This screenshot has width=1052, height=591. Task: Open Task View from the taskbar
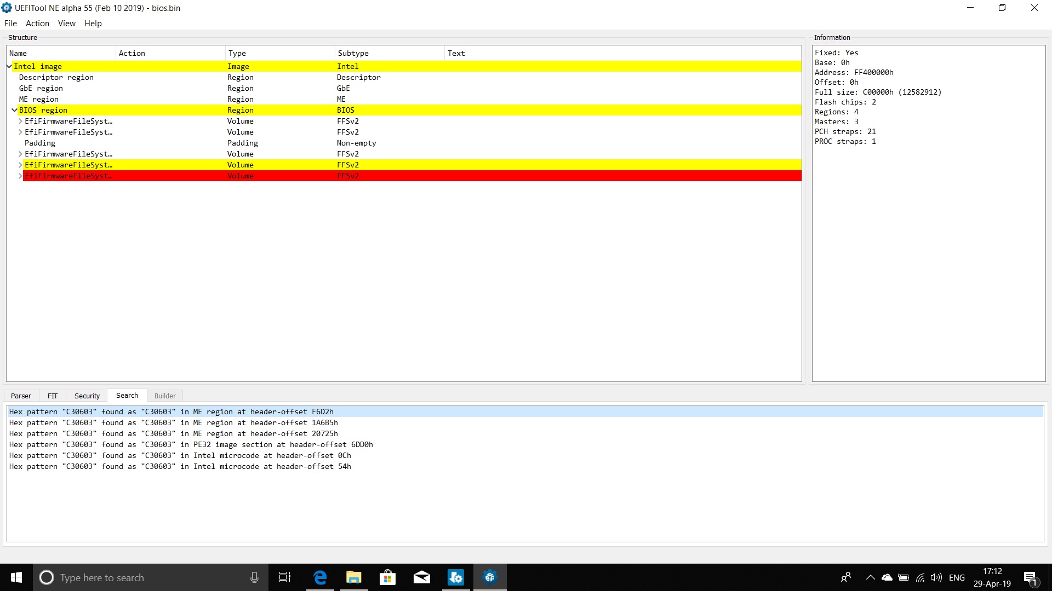point(285,577)
